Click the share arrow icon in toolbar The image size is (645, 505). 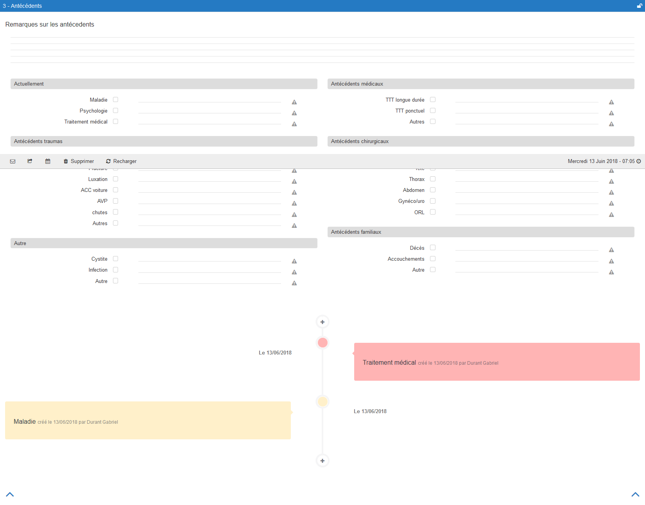[x=30, y=161]
